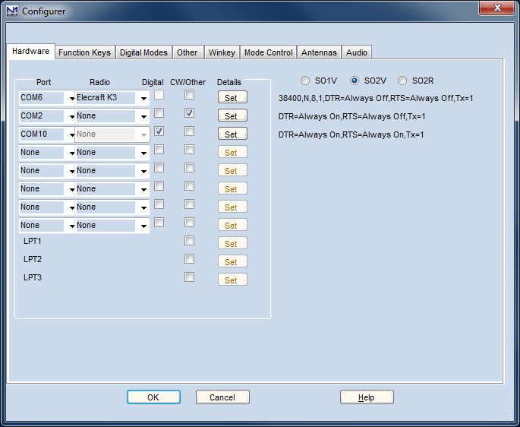
Task: Switch to the Function Keys tab
Action: click(x=84, y=52)
